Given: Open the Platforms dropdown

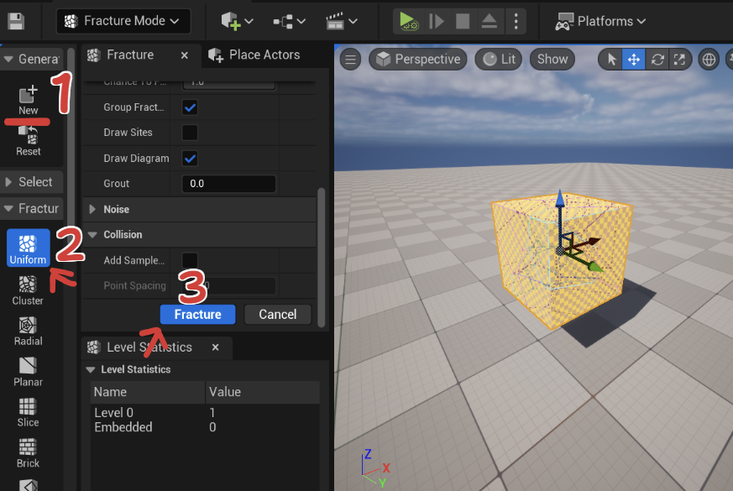Looking at the screenshot, I should pos(600,21).
